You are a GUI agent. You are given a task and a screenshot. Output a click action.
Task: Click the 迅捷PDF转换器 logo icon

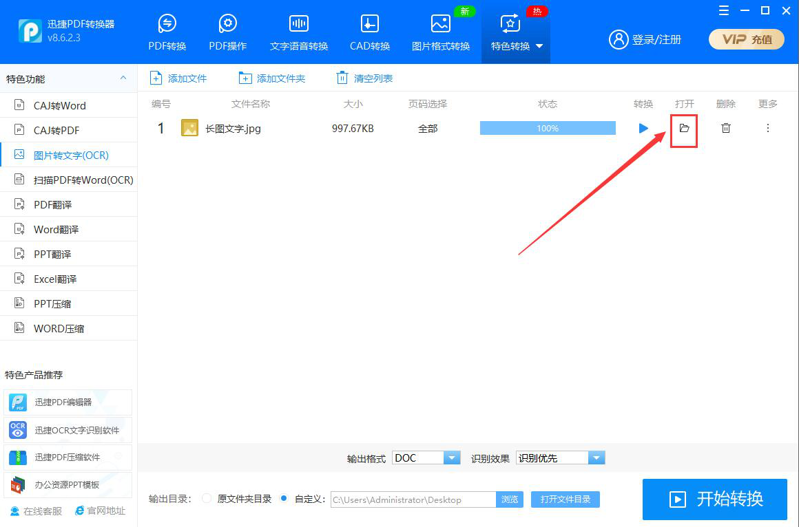(30, 30)
